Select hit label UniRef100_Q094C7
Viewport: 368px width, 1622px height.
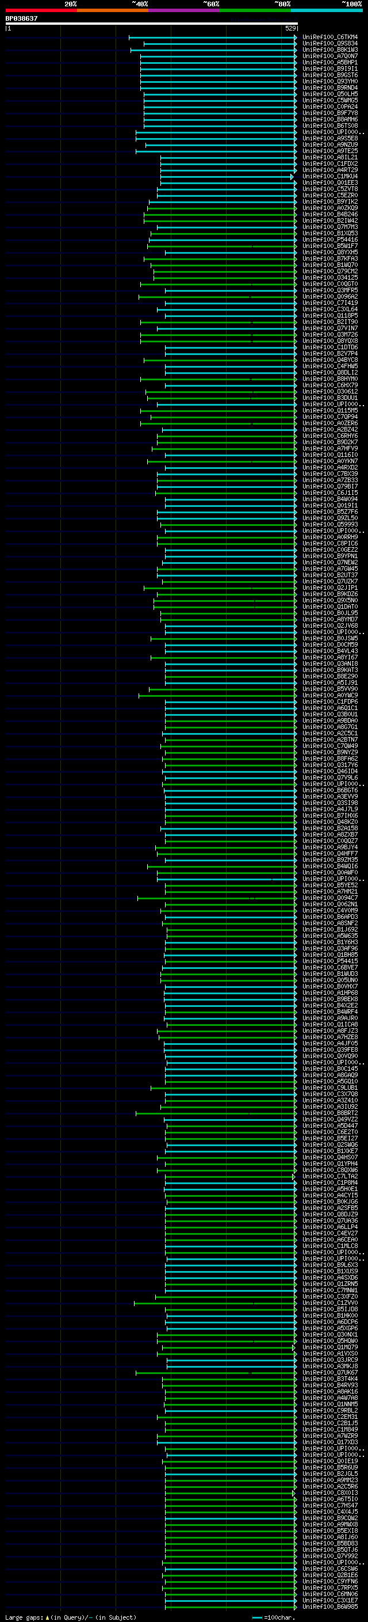point(330,898)
